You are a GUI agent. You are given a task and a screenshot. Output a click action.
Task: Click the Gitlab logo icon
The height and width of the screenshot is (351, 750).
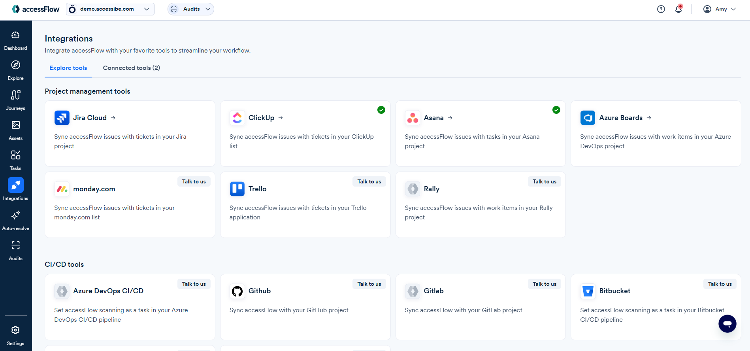point(413,291)
